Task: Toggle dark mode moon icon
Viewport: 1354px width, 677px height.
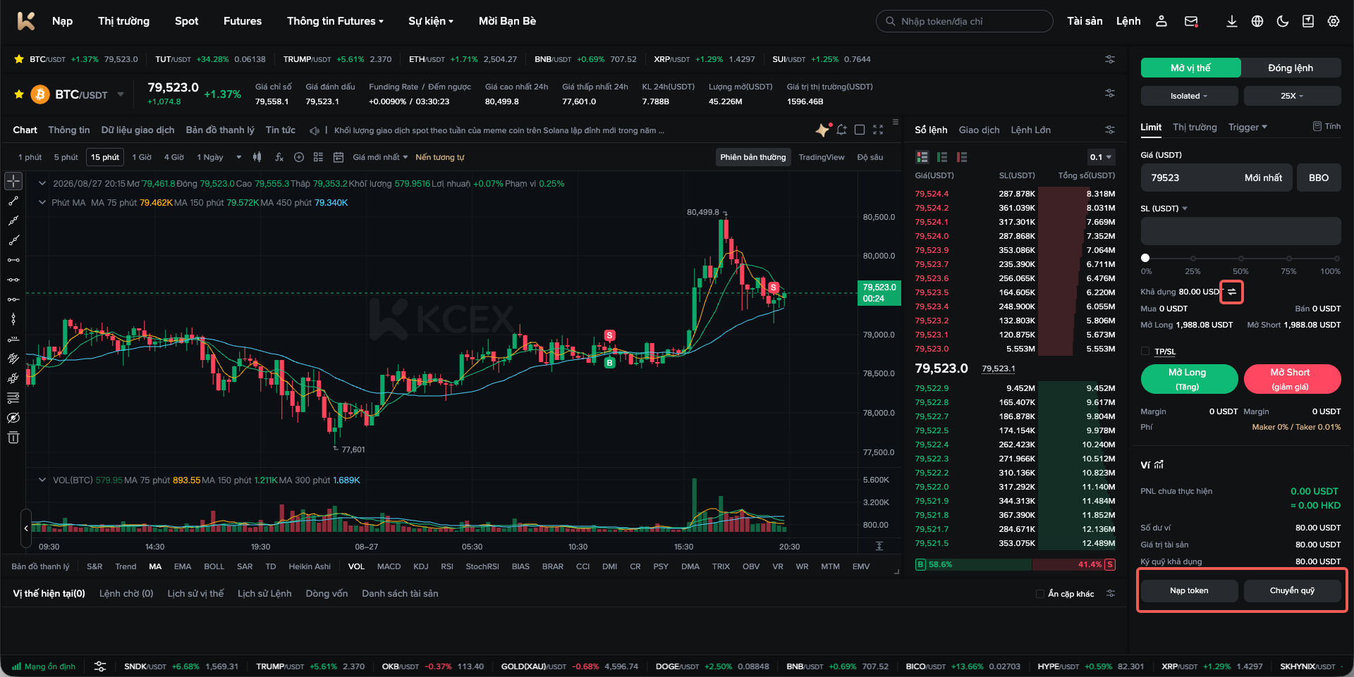Action: coord(1282,21)
